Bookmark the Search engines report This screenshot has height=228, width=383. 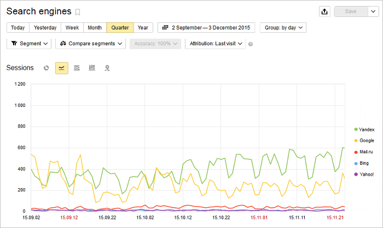[x=78, y=11]
